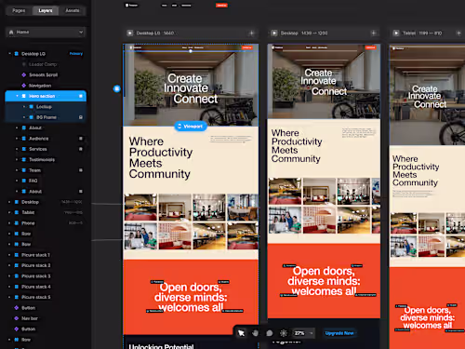Select the Picure stack 4 layer
Viewport: 465px width, 349px height.
(x=35, y=287)
